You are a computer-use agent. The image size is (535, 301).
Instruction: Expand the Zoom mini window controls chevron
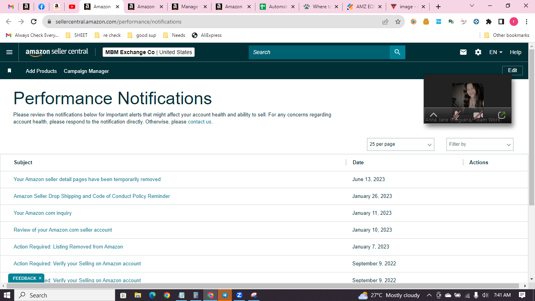[x=434, y=115]
